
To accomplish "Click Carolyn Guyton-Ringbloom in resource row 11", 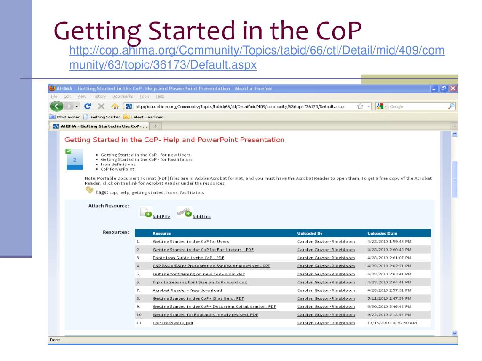I will 326,323.
